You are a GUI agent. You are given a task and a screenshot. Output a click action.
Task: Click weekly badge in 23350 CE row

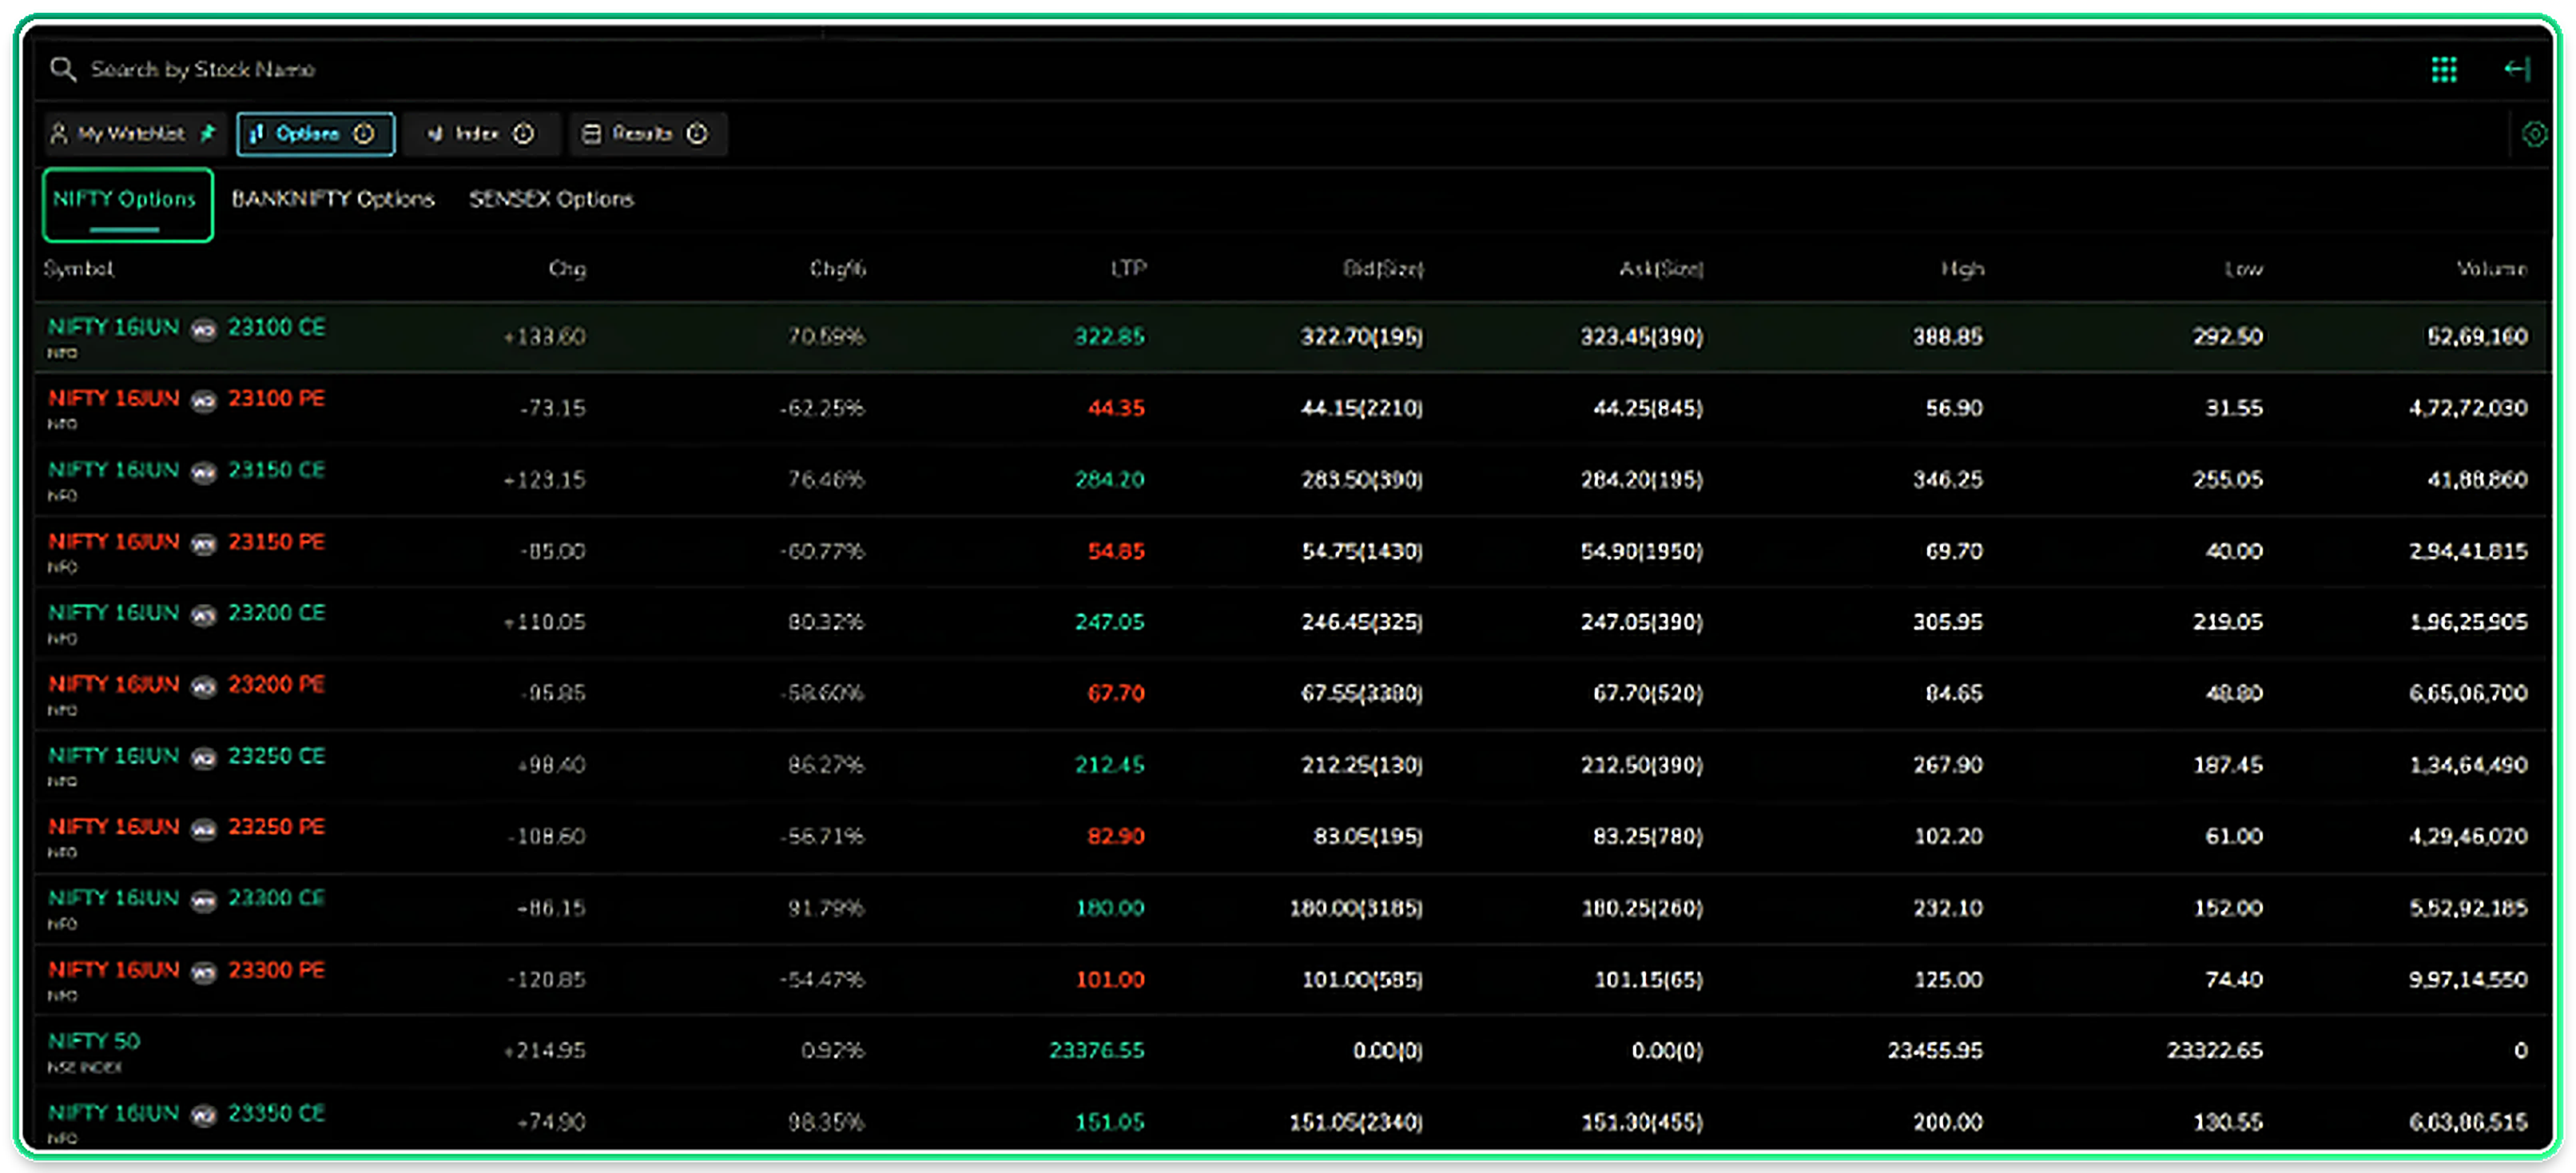[203, 1116]
